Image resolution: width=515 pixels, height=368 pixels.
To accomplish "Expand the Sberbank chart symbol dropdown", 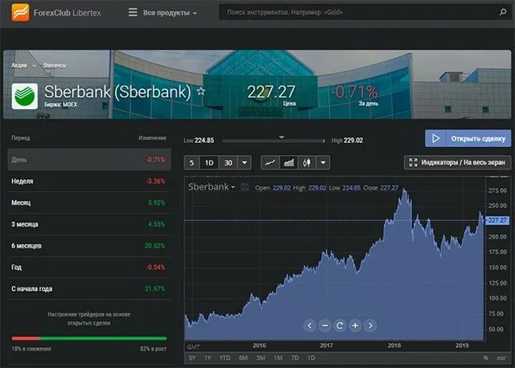I will point(212,187).
